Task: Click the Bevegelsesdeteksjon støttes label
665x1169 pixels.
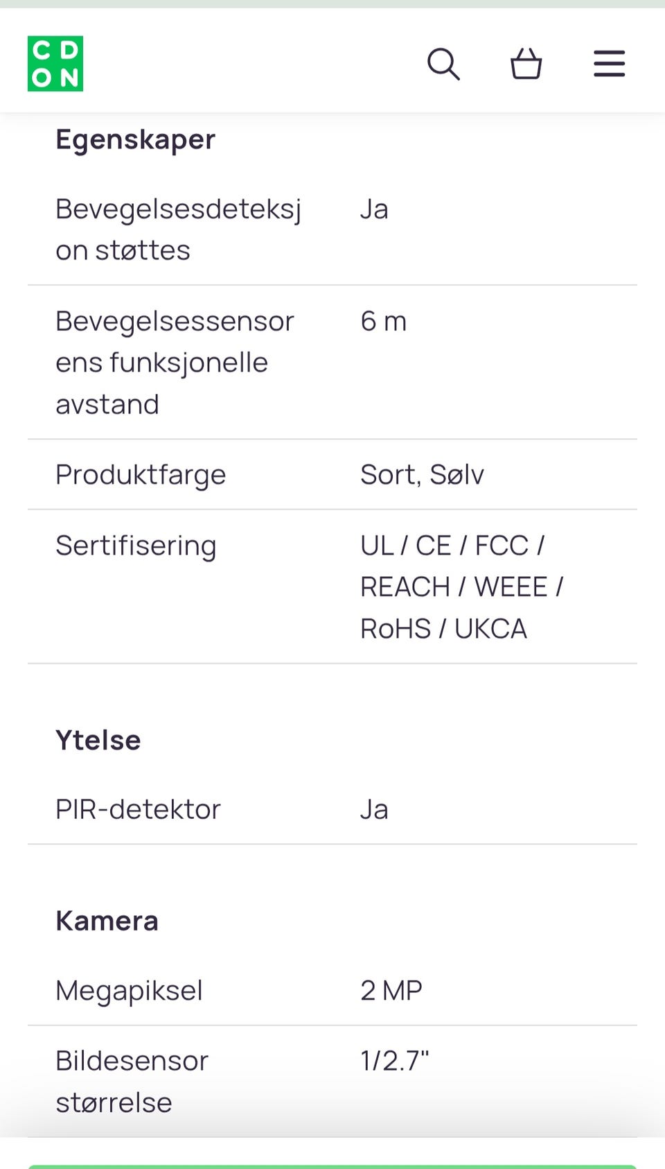Action: click(x=178, y=230)
